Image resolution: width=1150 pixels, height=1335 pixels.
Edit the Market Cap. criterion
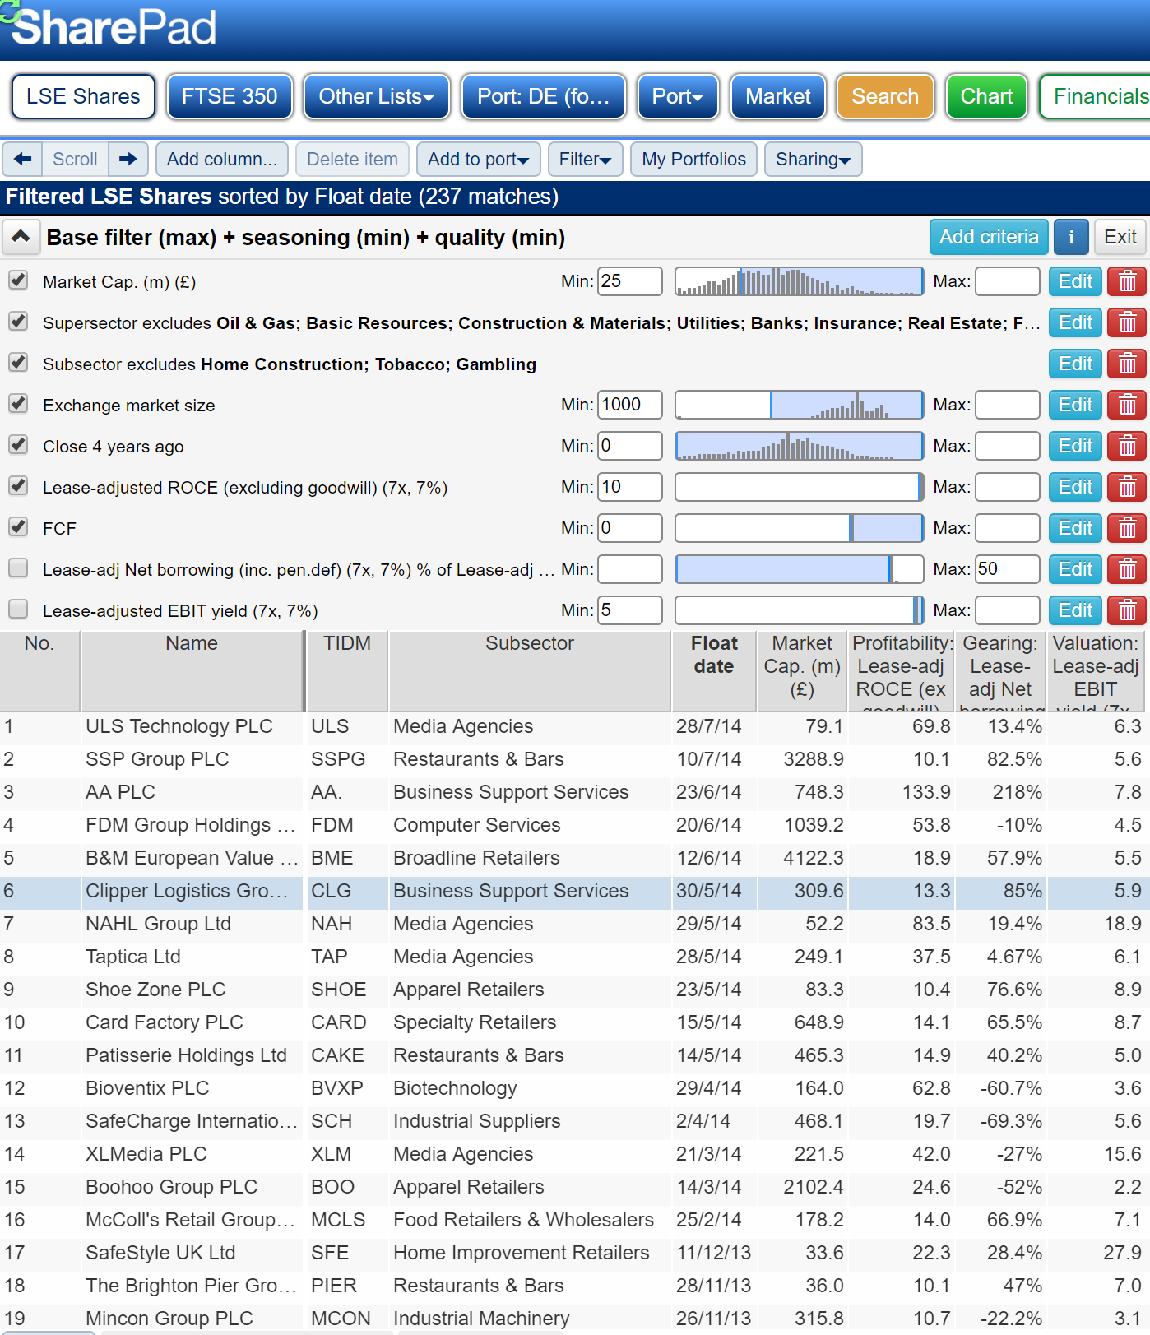pos(1075,281)
